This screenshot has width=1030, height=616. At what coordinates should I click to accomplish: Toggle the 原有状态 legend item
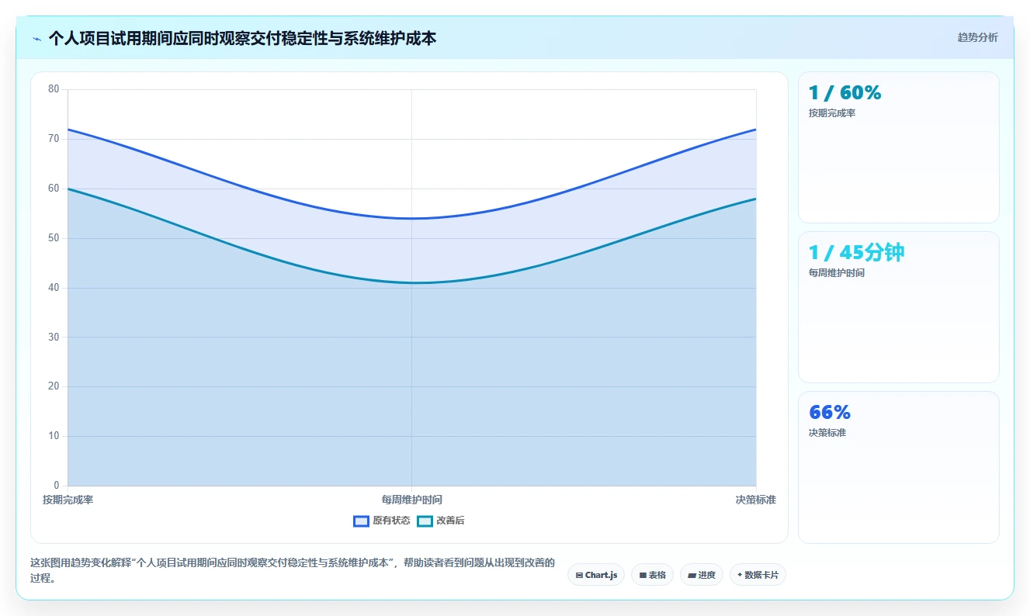(x=382, y=521)
